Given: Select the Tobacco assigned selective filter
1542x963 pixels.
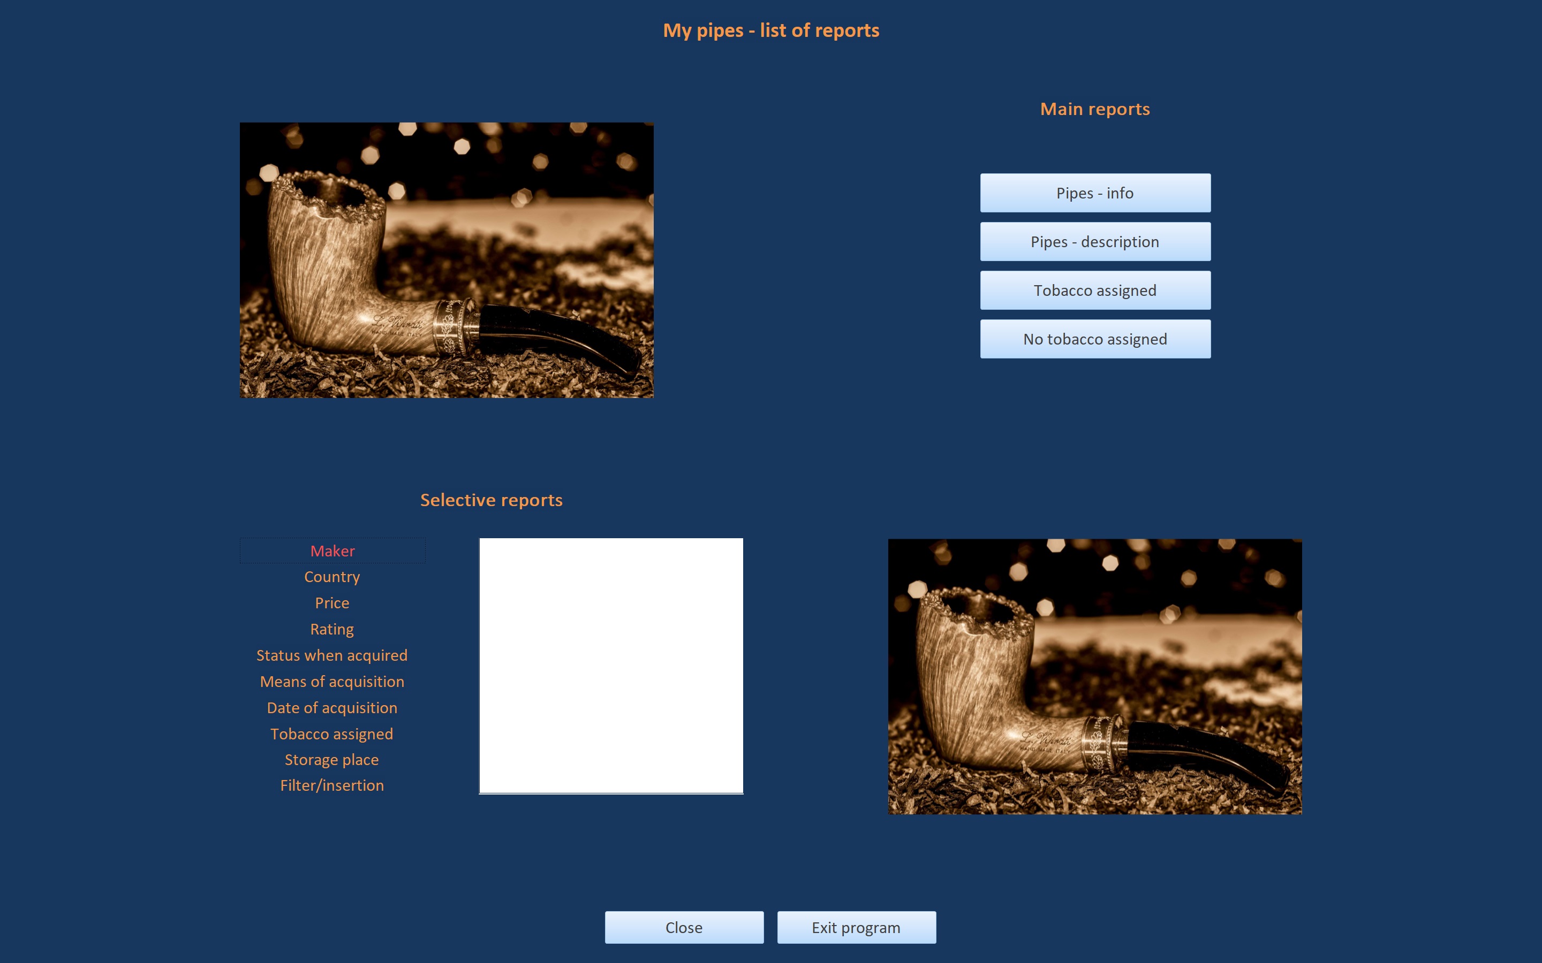Looking at the screenshot, I should point(331,732).
